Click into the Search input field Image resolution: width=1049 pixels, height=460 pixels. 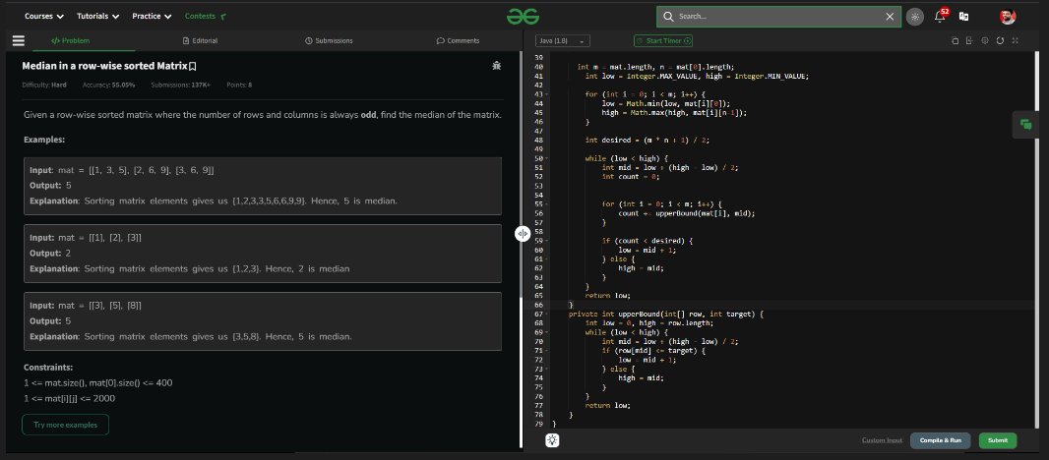[x=779, y=16]
